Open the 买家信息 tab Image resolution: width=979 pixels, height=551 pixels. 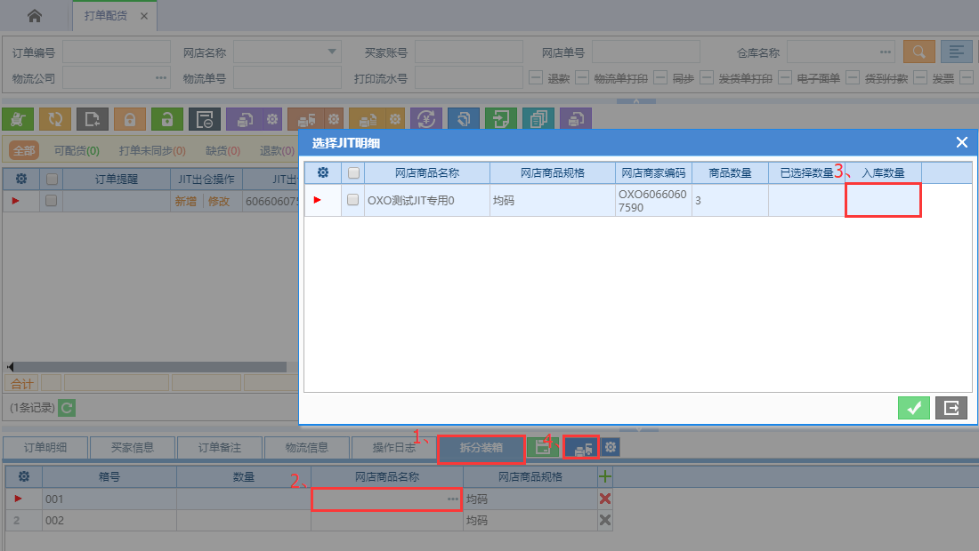pyautogui.click(x=132, y=448)
